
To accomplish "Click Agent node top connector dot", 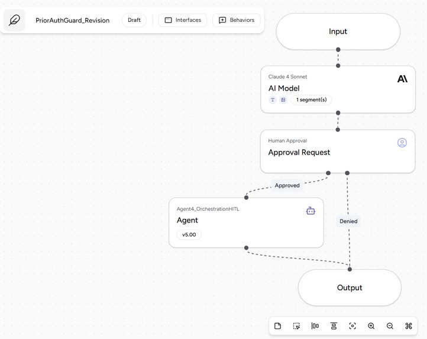I will click(x=246, y=198).
